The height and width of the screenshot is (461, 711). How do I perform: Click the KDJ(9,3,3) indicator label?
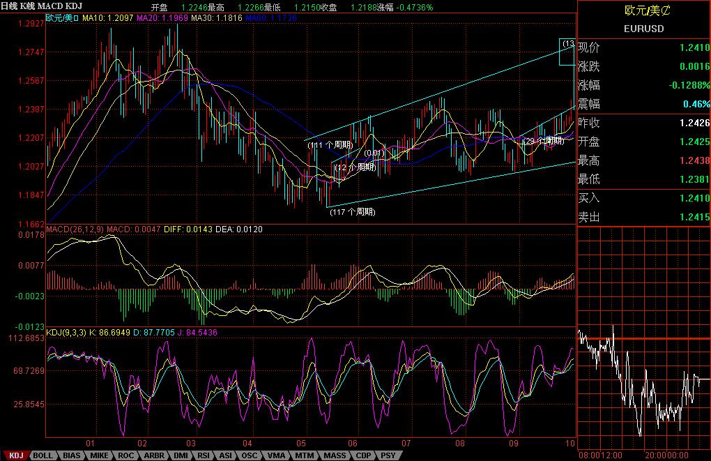(x=68, y=333)
